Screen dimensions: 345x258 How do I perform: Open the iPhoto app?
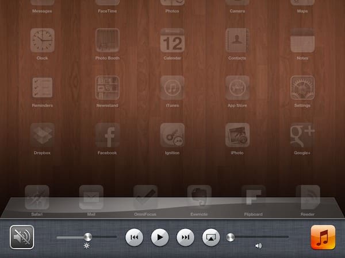[237, 135]
